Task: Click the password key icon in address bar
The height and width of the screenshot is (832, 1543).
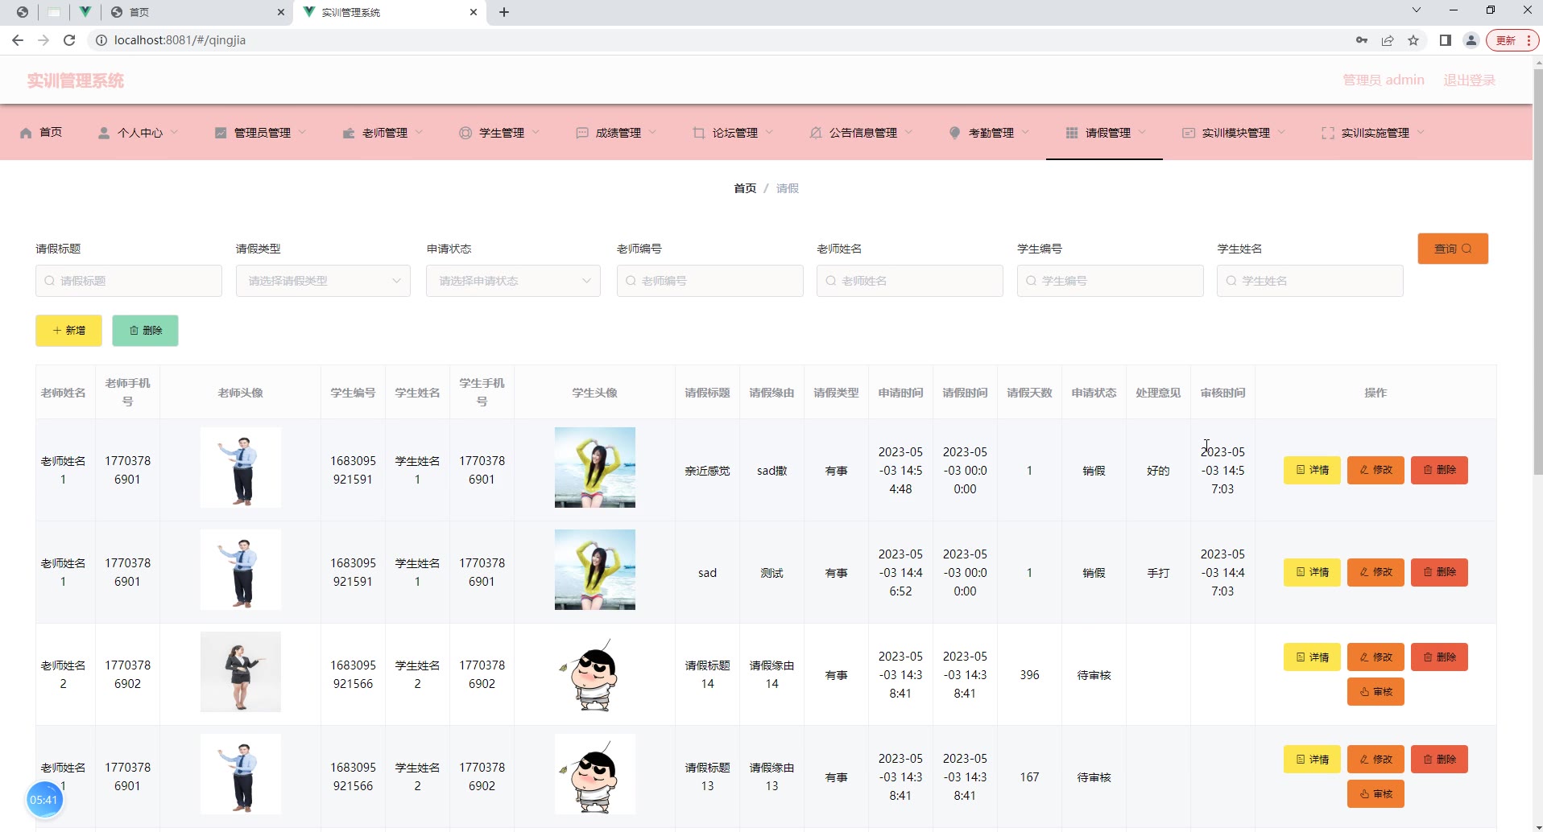Action: tap(1362, 40)
